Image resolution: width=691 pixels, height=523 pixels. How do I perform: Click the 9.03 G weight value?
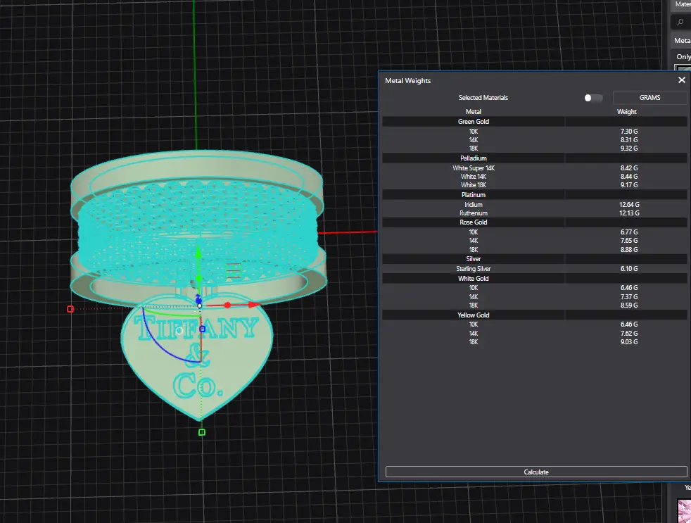coord(629,342)
